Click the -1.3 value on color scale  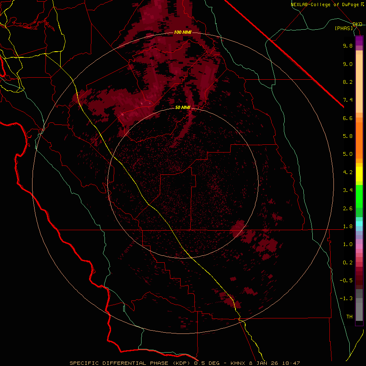point(346,298)
